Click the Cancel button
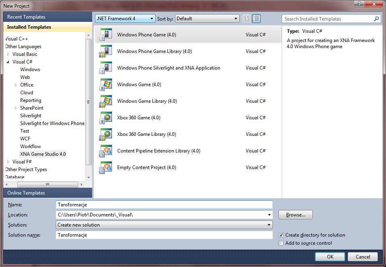Screen dimensions: 386x267 (x=363, y=256)
